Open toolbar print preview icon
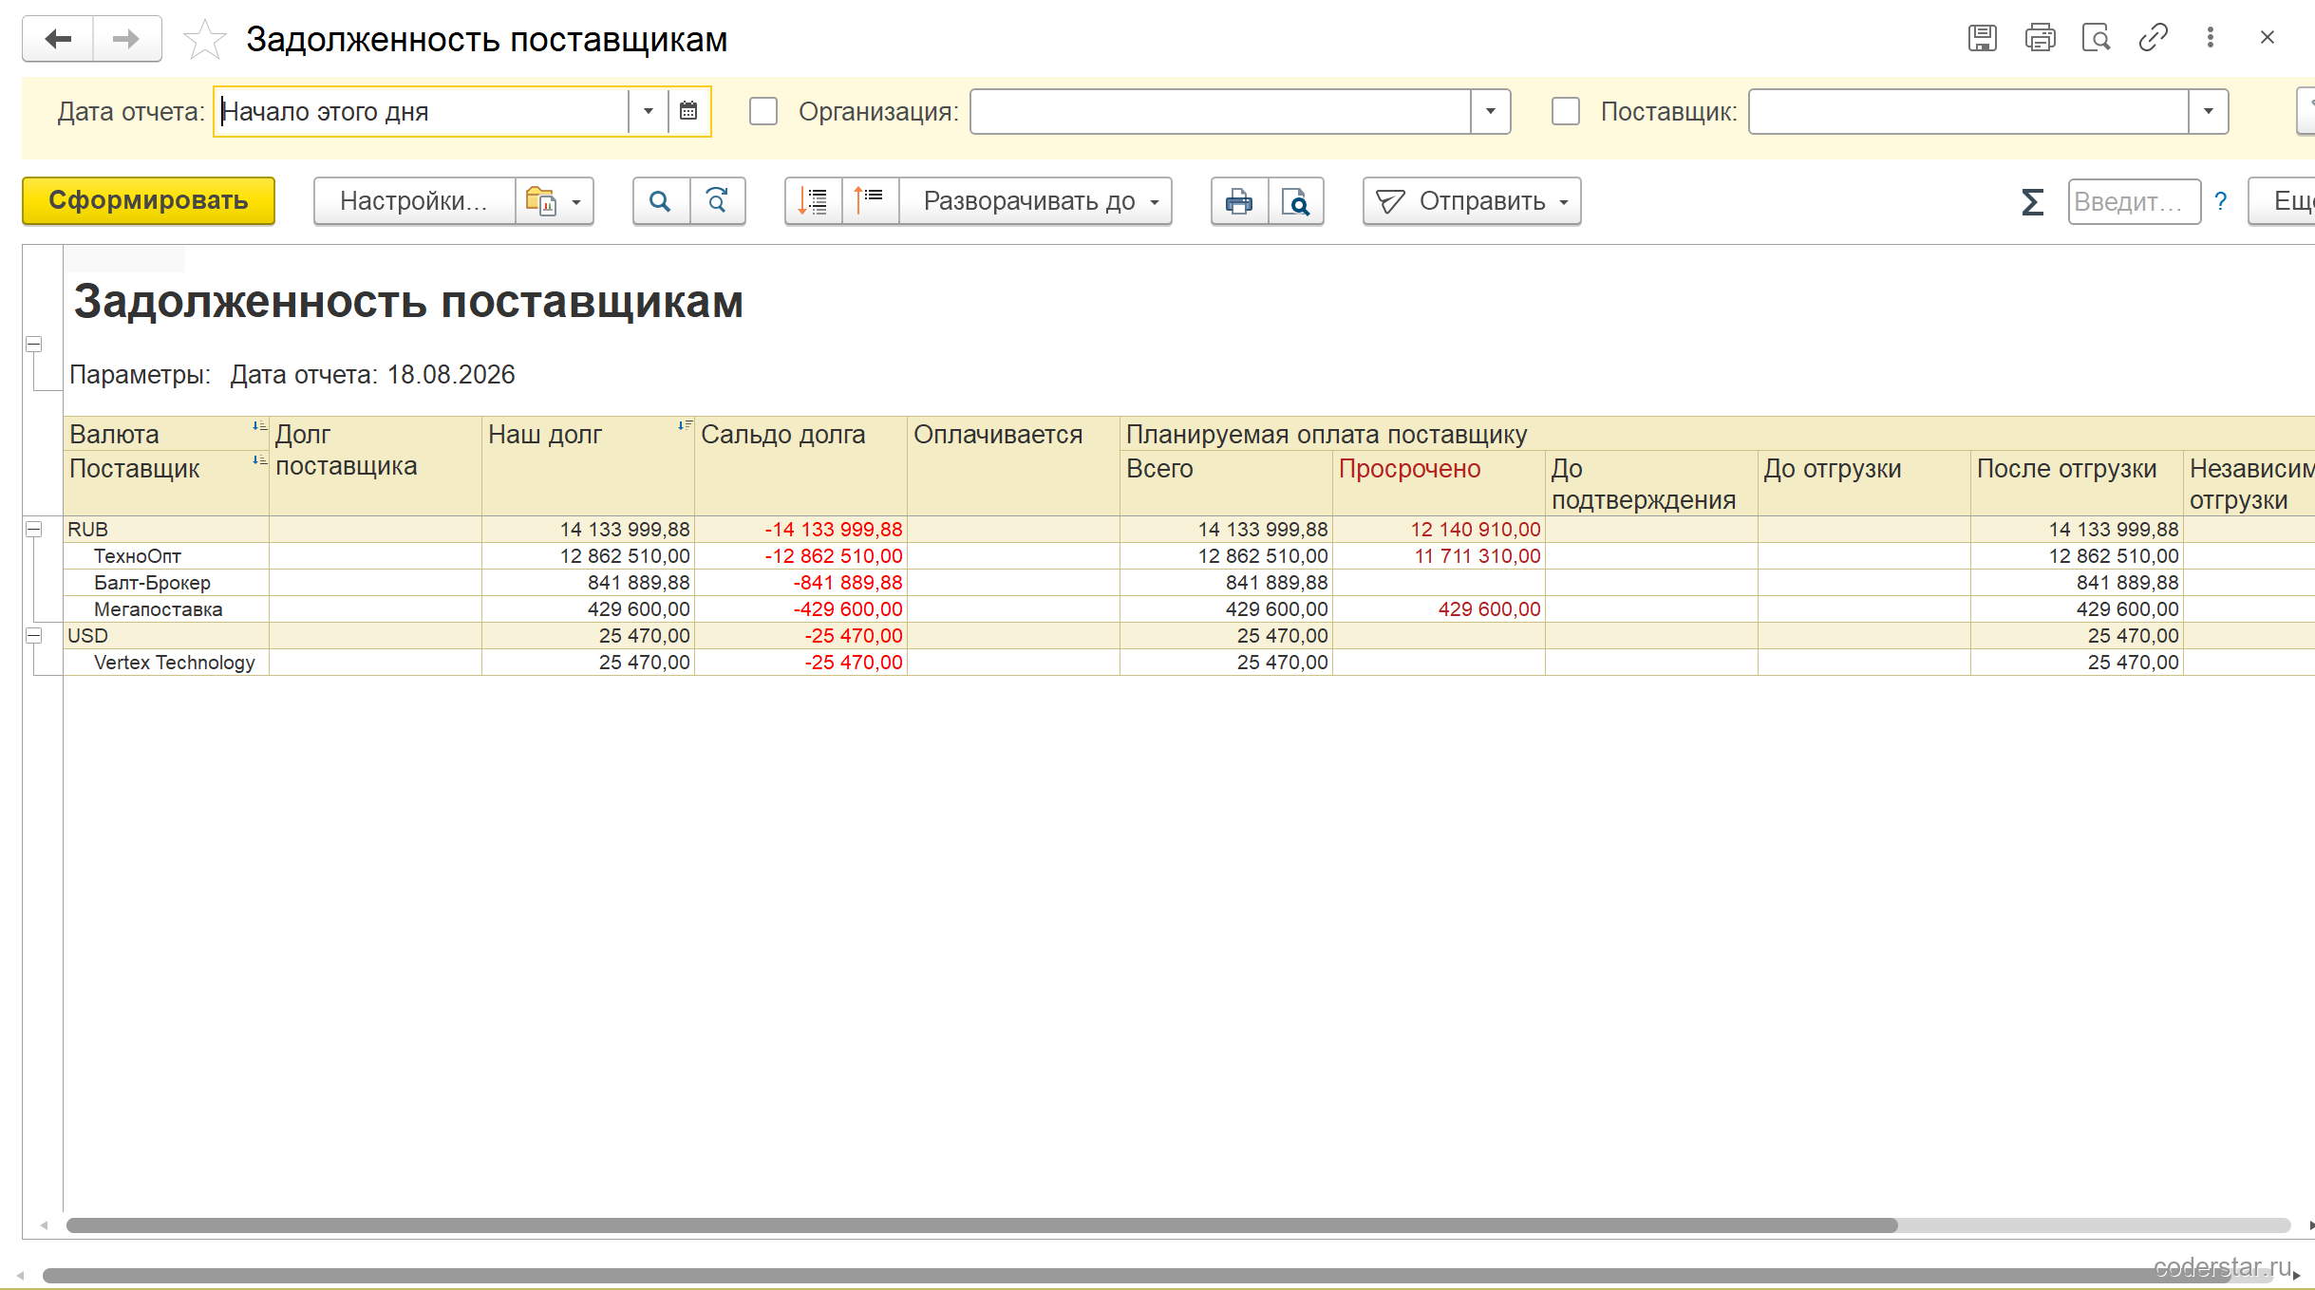2315x1290 pixels. click(x=1296, y=201)
